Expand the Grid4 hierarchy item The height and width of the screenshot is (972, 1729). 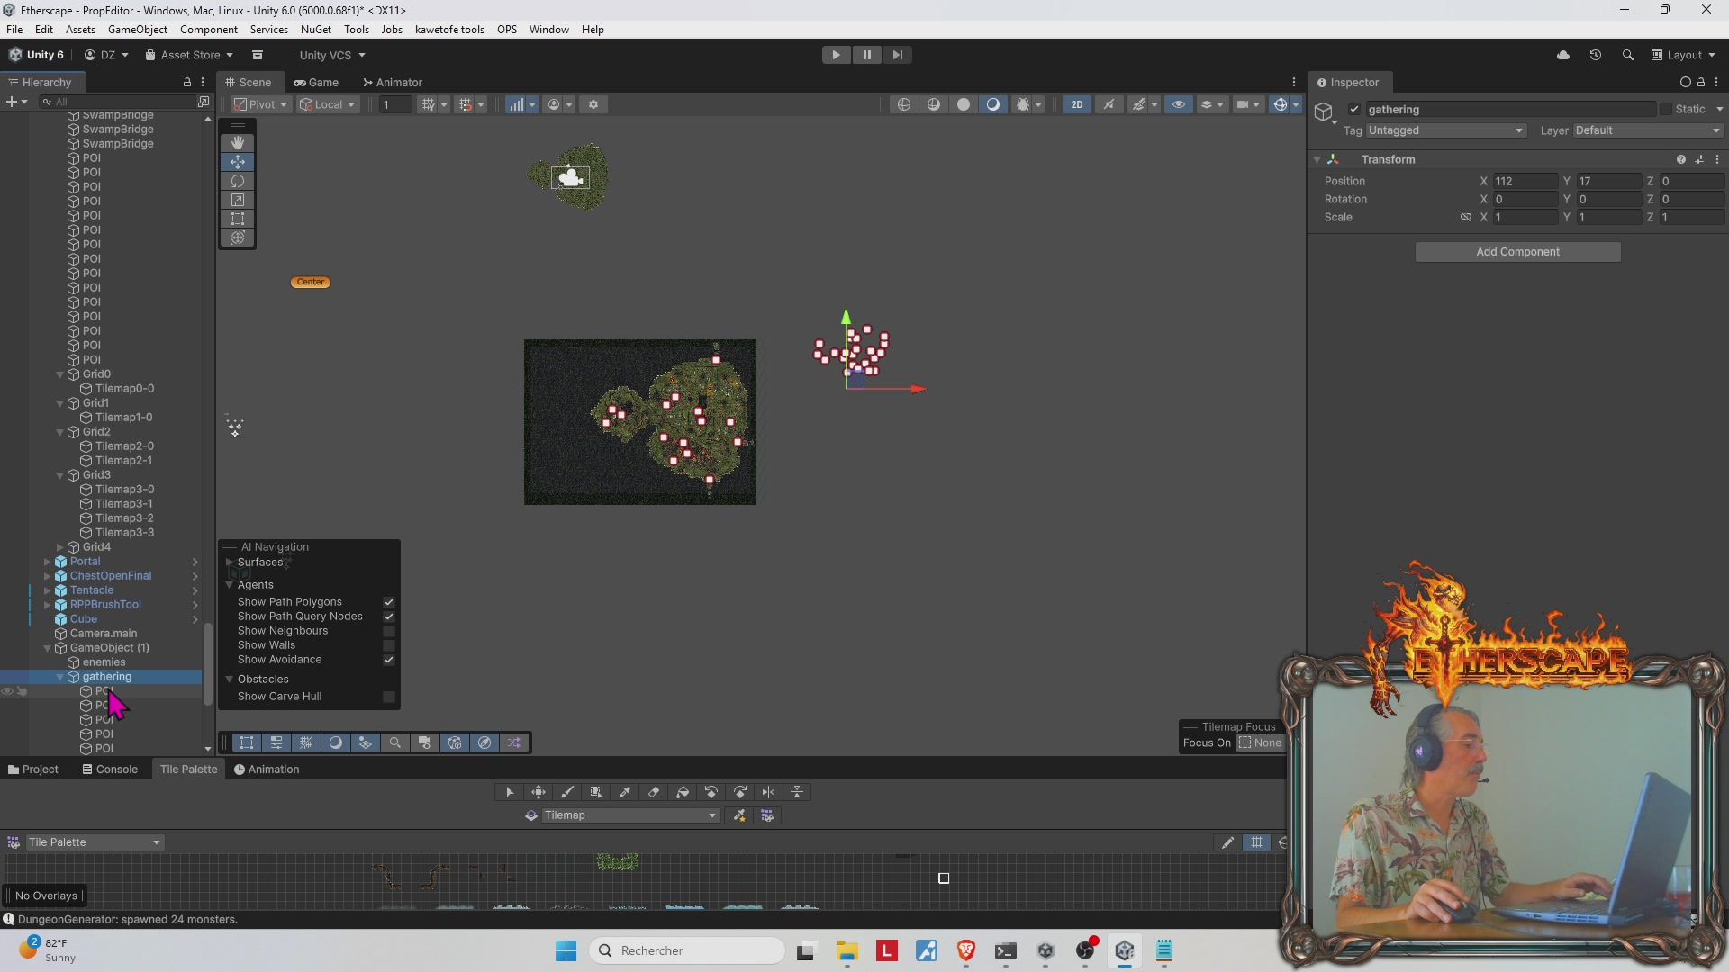(60, 547)
